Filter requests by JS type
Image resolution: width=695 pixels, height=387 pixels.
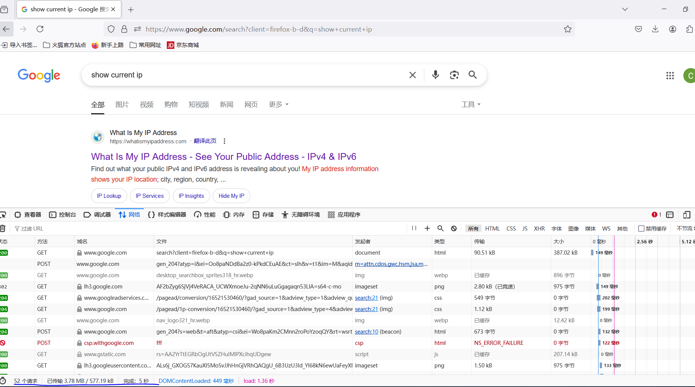click(525, 229)
